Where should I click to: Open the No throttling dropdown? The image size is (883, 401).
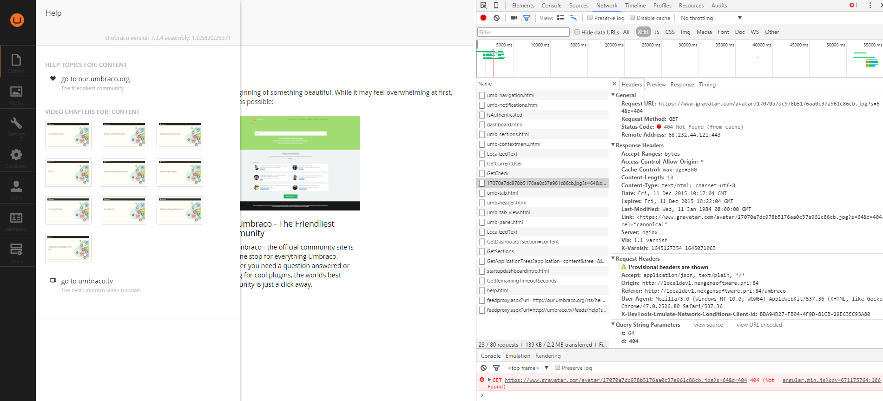[x=711, y=18]
